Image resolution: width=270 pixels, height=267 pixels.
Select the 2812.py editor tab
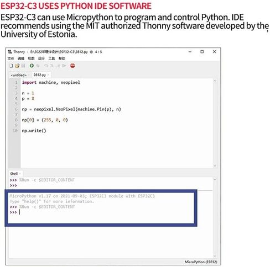click(39, 75)
